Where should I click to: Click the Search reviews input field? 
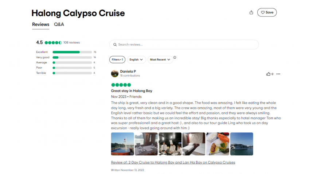click(186, 45)
